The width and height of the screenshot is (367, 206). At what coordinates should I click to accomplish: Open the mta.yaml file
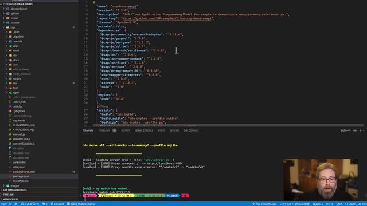click(19, 167)
